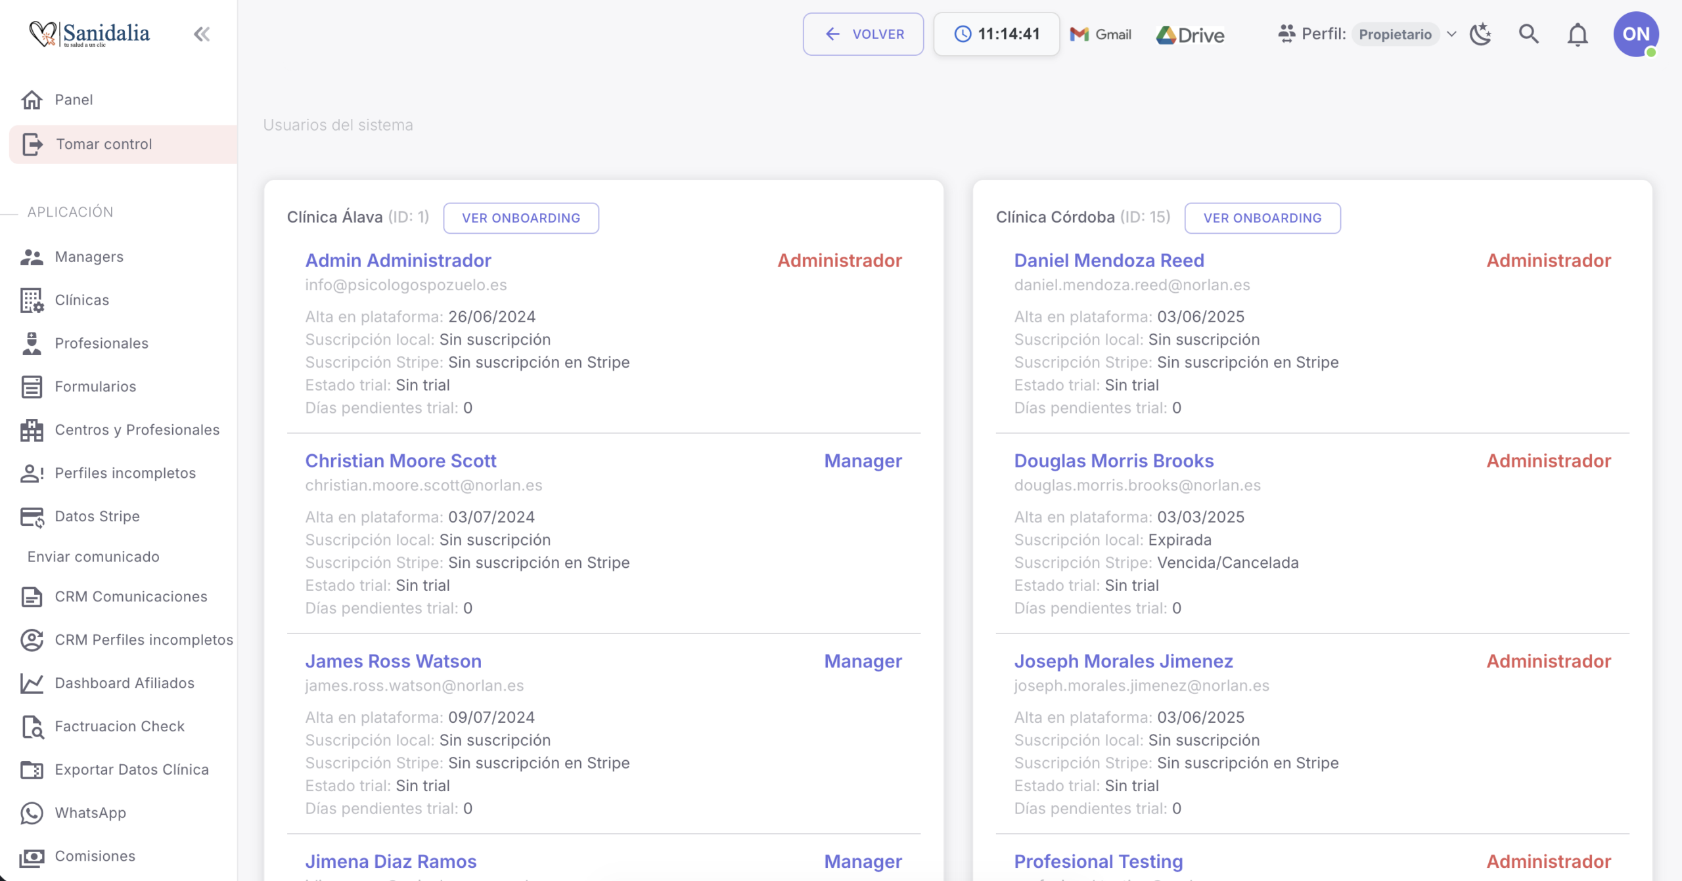Open the ON user avatar menu

click(x=1636, y=34)
